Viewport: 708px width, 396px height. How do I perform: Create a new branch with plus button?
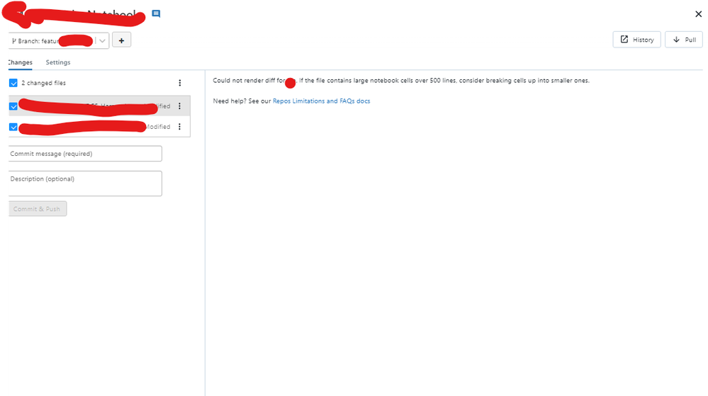[x=121, y=40]
